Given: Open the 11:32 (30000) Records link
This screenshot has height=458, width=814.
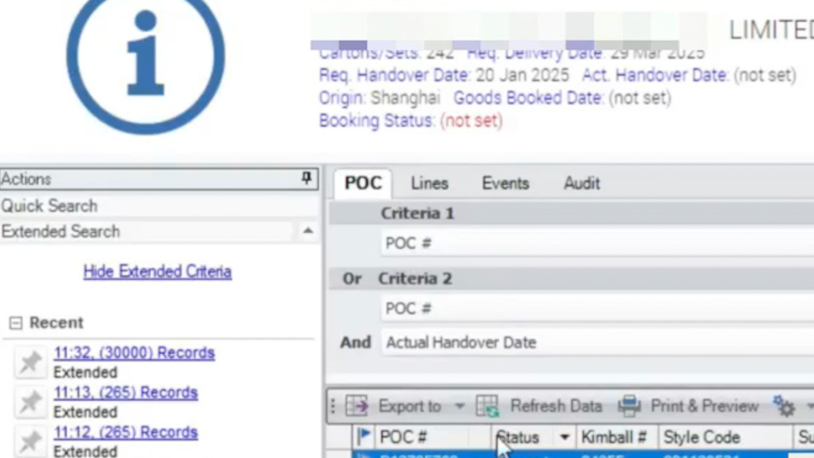Looking at the screenshot, I should 134,353.
